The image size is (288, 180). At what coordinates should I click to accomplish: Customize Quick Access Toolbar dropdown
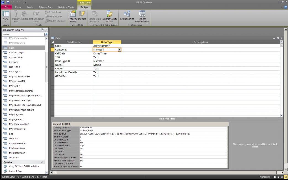[x=25, y=2]
